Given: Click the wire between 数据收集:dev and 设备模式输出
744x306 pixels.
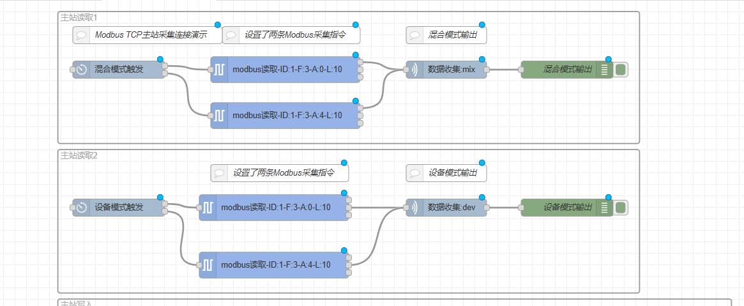Looking at the screenshot, I should [504, 208].
